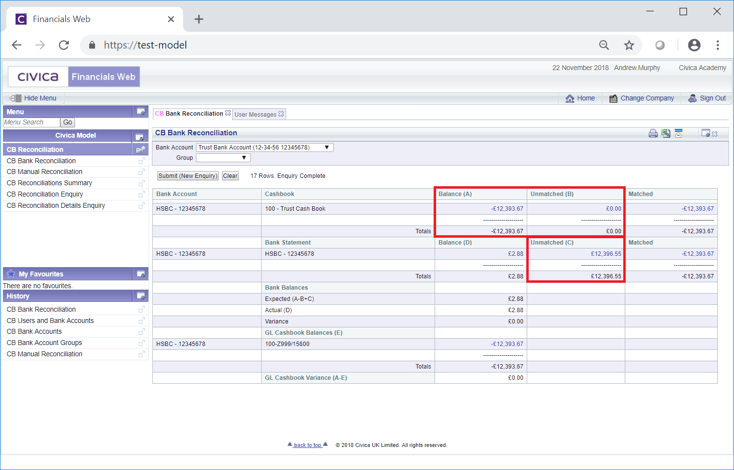Click the browser back arrow

point(17,45)
